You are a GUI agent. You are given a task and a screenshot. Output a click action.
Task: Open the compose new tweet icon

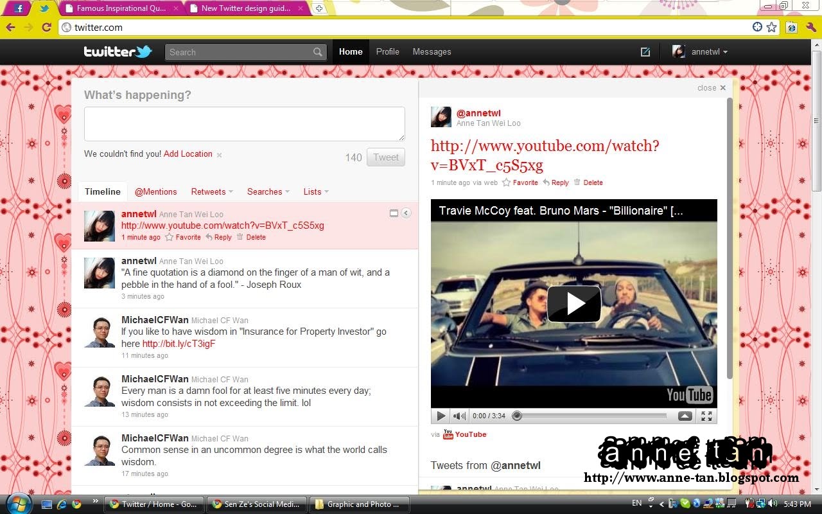pyautogui.click(x=645, y=52)
